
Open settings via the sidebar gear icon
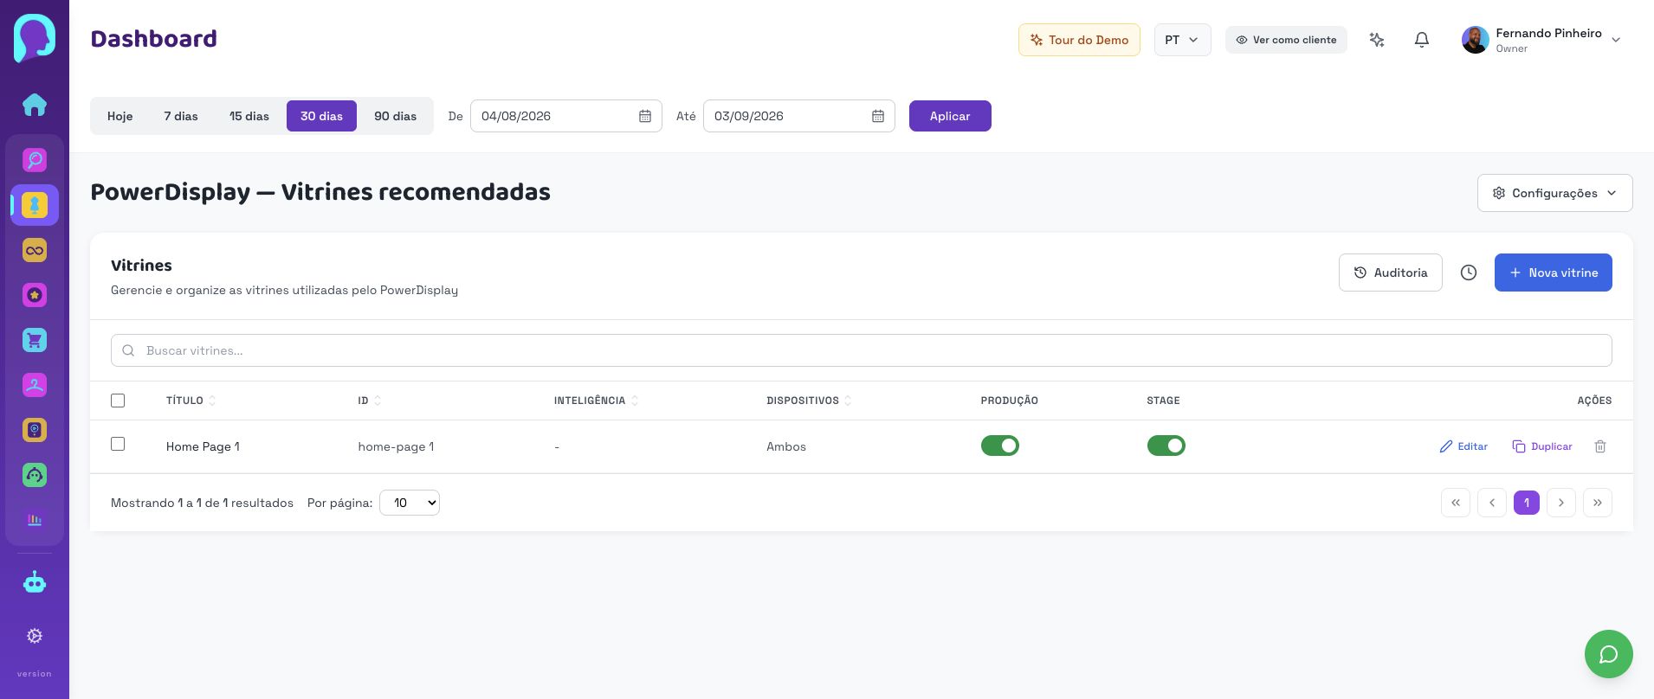point(35,636)
